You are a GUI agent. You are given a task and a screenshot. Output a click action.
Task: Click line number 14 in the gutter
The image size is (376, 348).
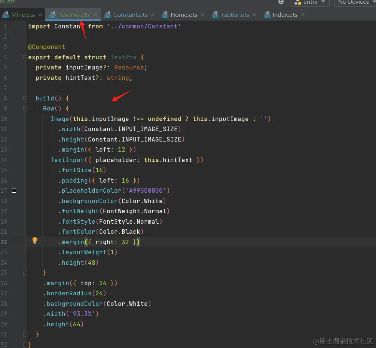pyautogui.click(x=4, y=160)
